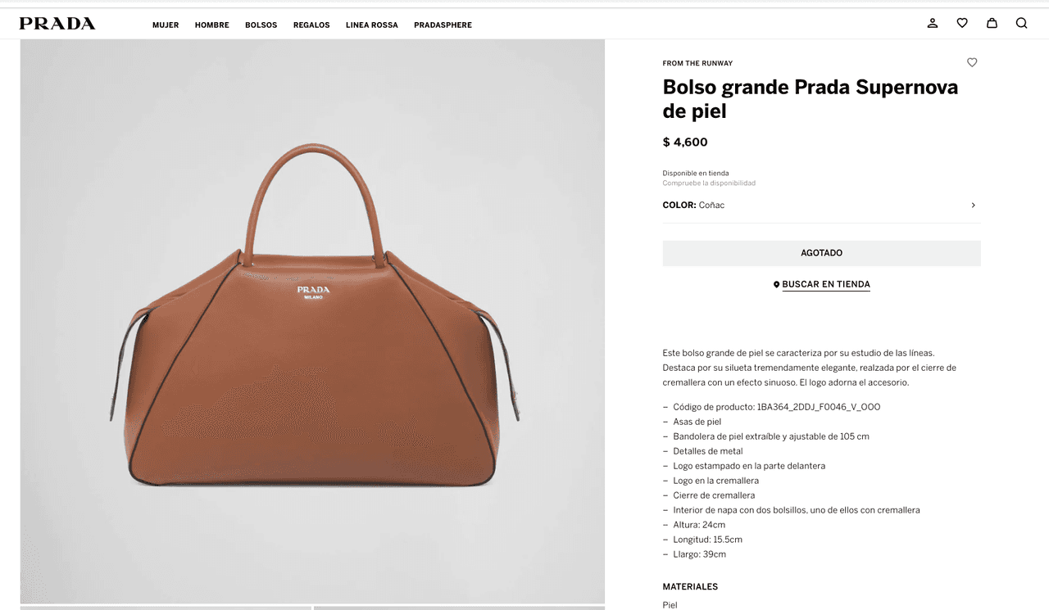Click the MATERIALES section heading
This screenshot has width=1049, height=610.
[x=690, y=587]
